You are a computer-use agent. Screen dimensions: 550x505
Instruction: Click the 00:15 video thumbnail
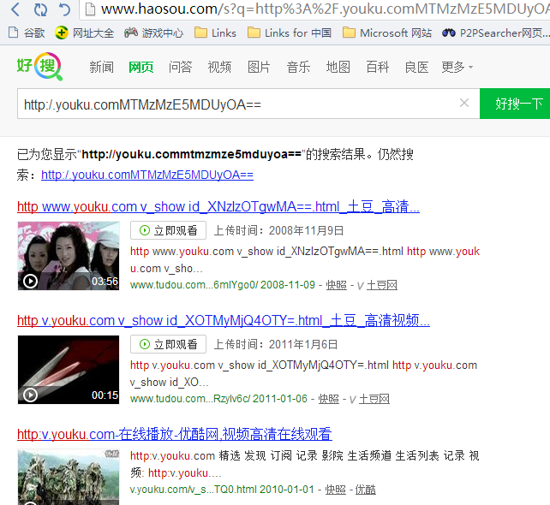click(x=69, y=370)
